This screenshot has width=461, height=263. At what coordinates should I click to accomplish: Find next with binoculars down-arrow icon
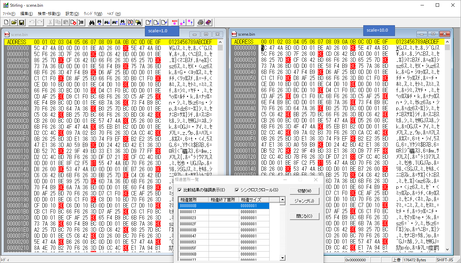107,23
